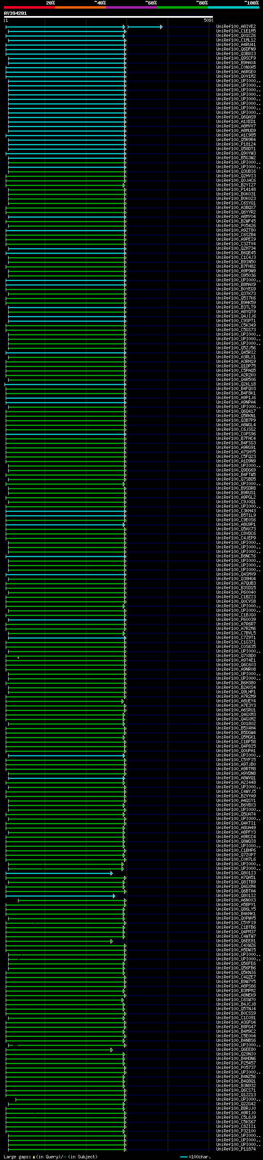This screenshot has width=263, height=1160.
Task: Select the AV394201 query label
Action: coord(15,13)
